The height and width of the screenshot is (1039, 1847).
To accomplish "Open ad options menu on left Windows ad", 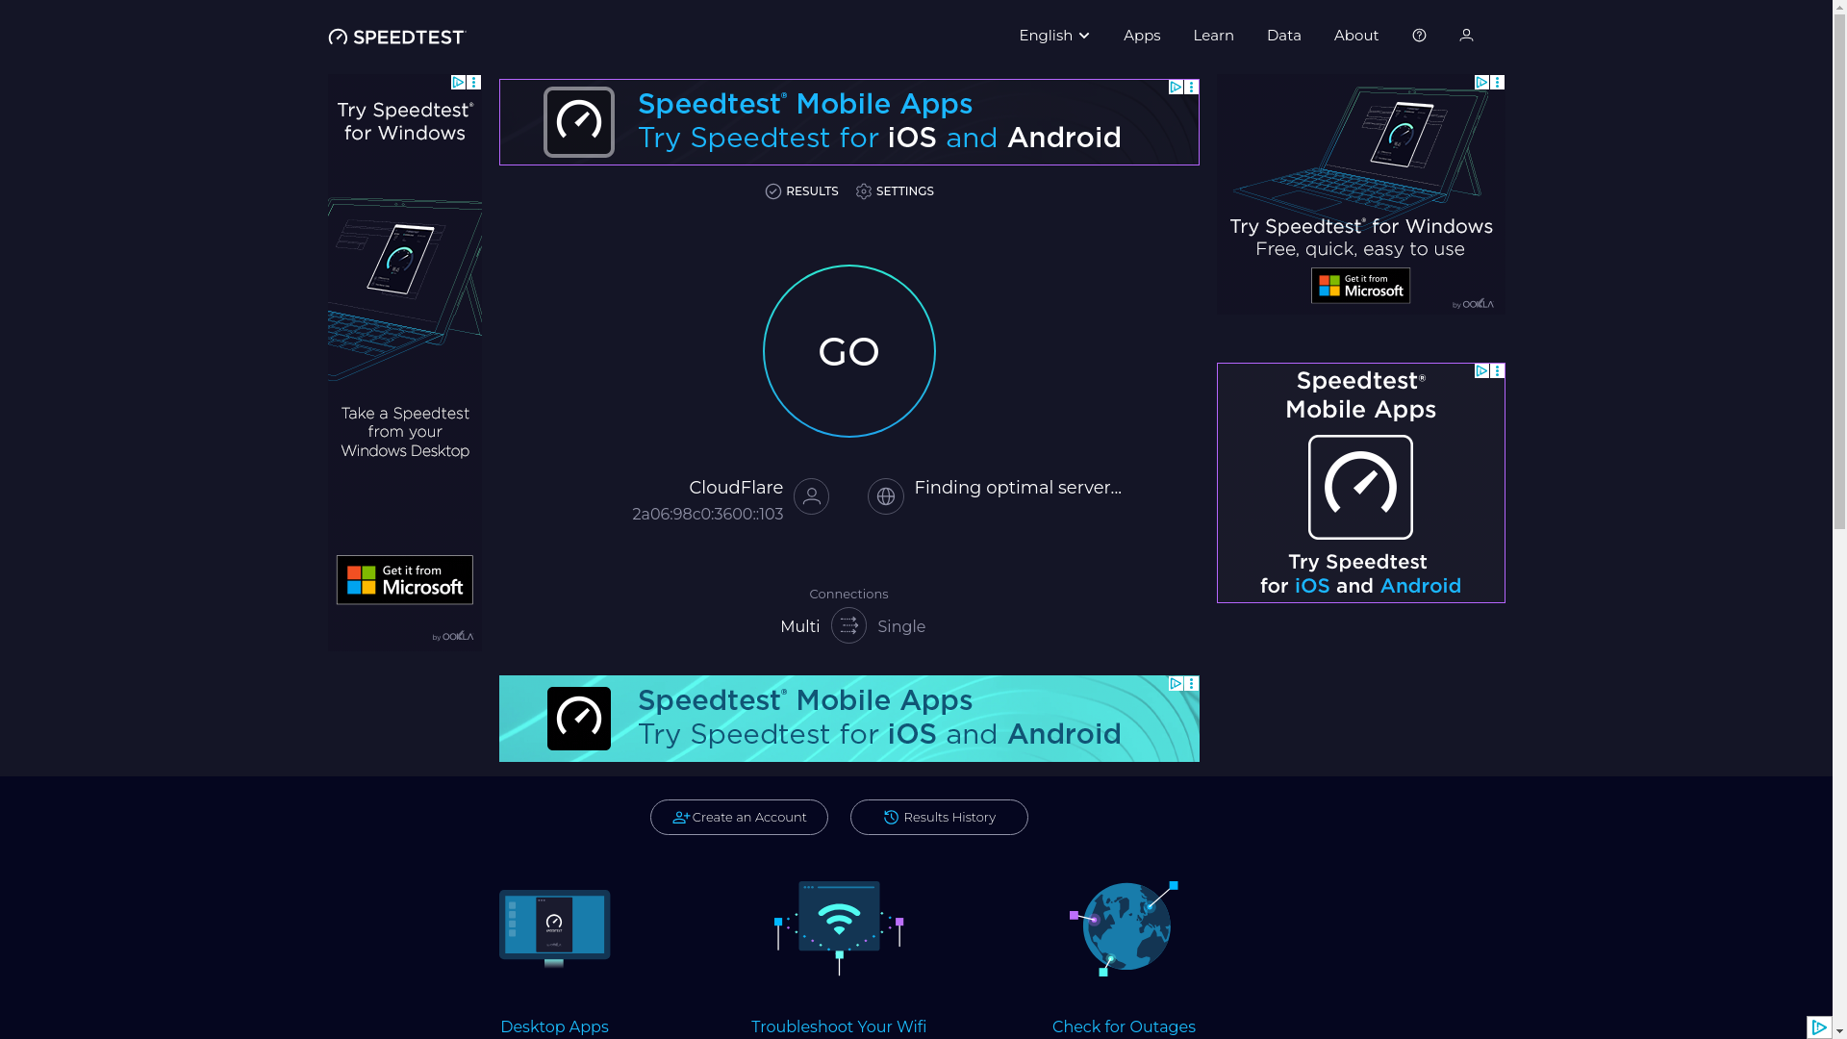I will (473, 83).
